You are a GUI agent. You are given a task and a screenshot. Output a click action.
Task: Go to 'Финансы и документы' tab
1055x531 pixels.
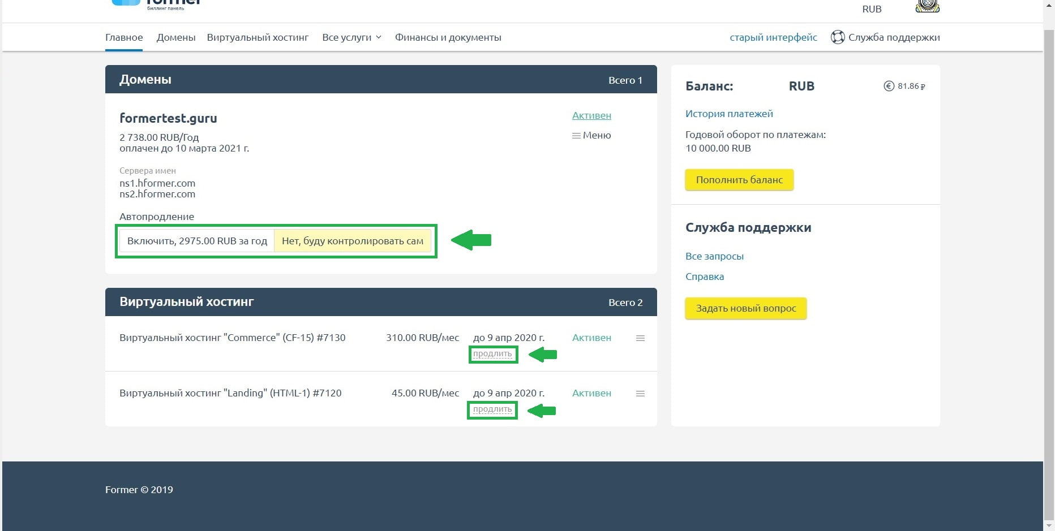448,37
